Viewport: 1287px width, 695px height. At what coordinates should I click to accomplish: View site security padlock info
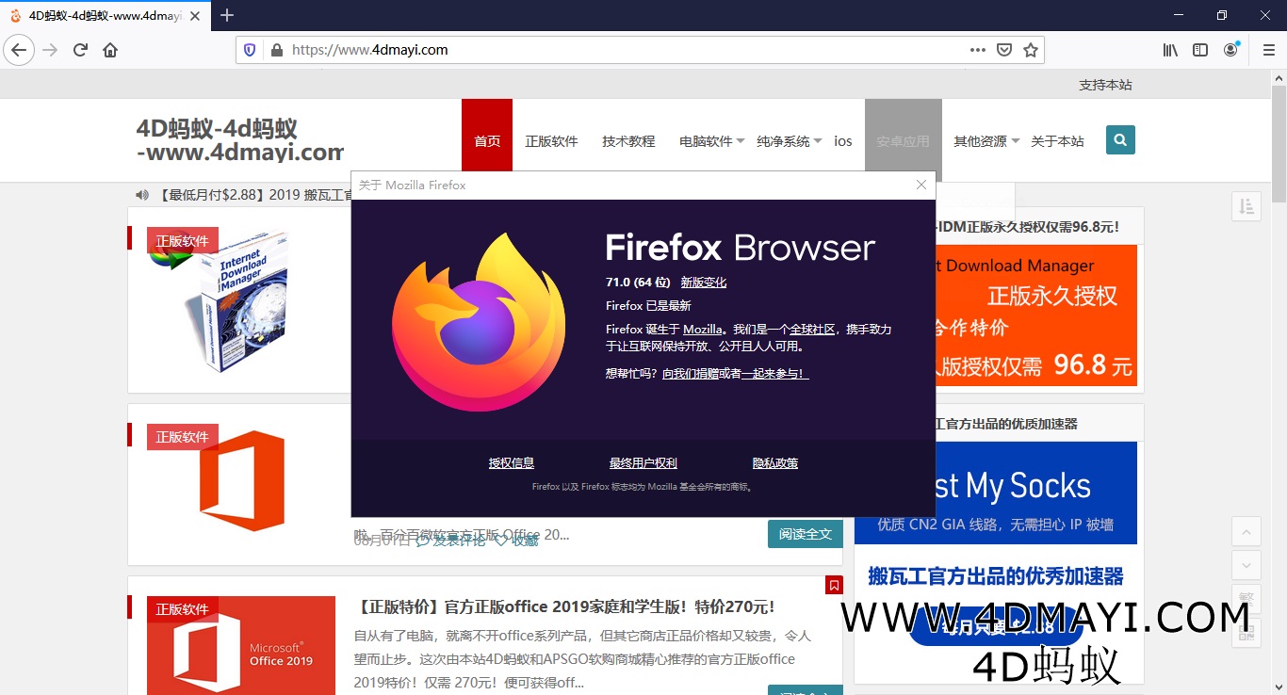(x=276, y=50)
